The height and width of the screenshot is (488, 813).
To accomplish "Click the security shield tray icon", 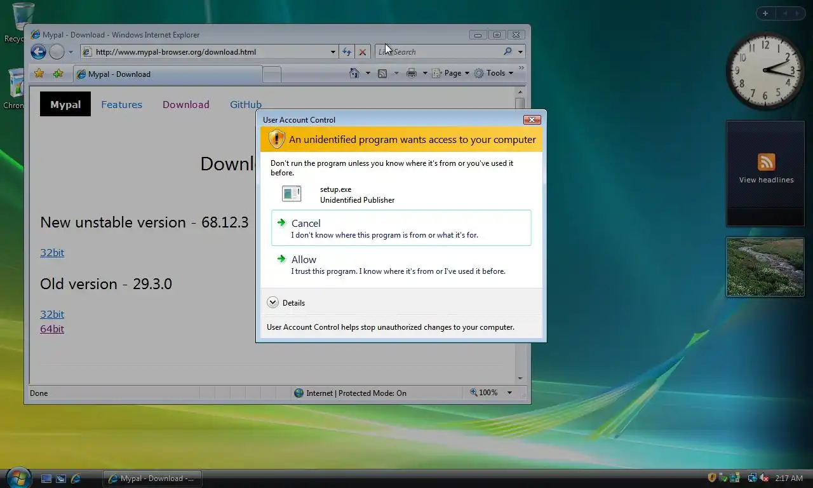I will 712,478.
